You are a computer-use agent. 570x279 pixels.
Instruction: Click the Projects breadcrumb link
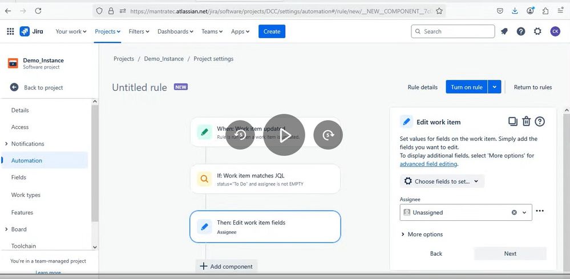[x=124, y=59]
